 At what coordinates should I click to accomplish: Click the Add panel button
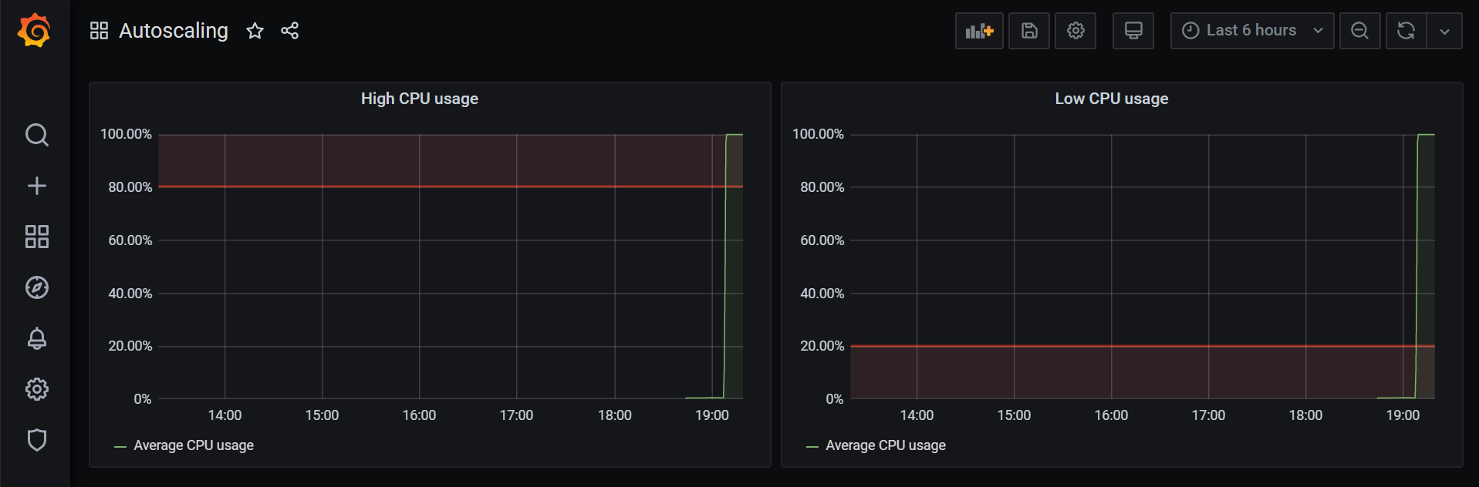(x=979, y=31)
